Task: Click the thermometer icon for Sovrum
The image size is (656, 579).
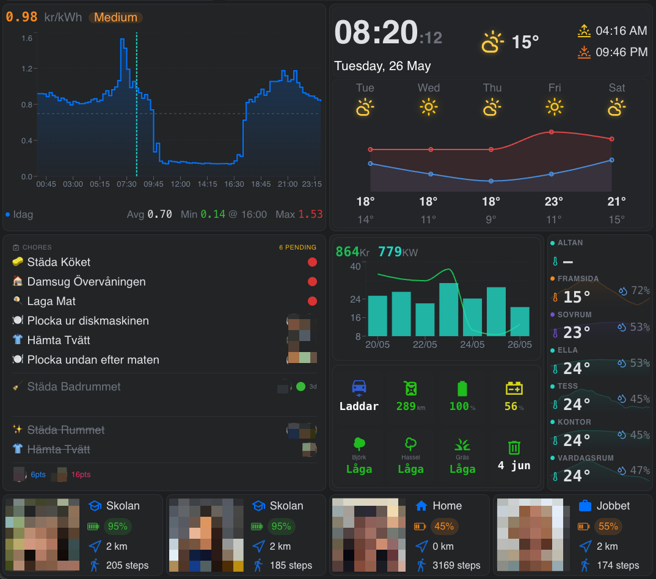Action: click(555, 333)
